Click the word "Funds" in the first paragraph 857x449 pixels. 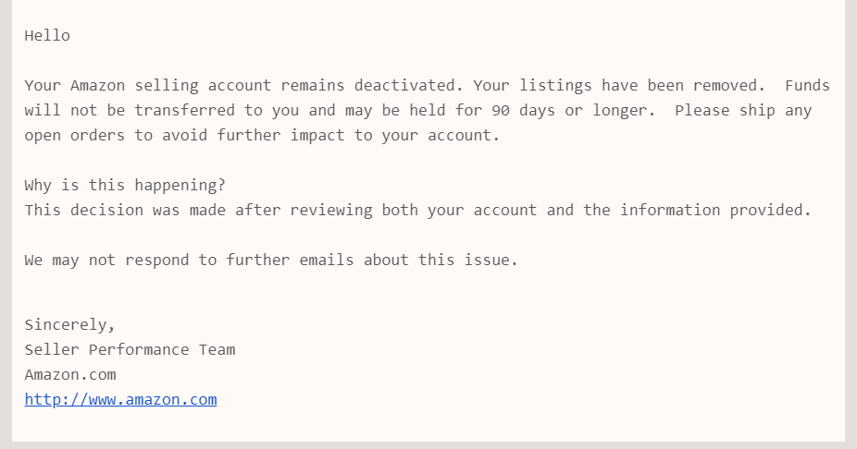pos(807,86)
